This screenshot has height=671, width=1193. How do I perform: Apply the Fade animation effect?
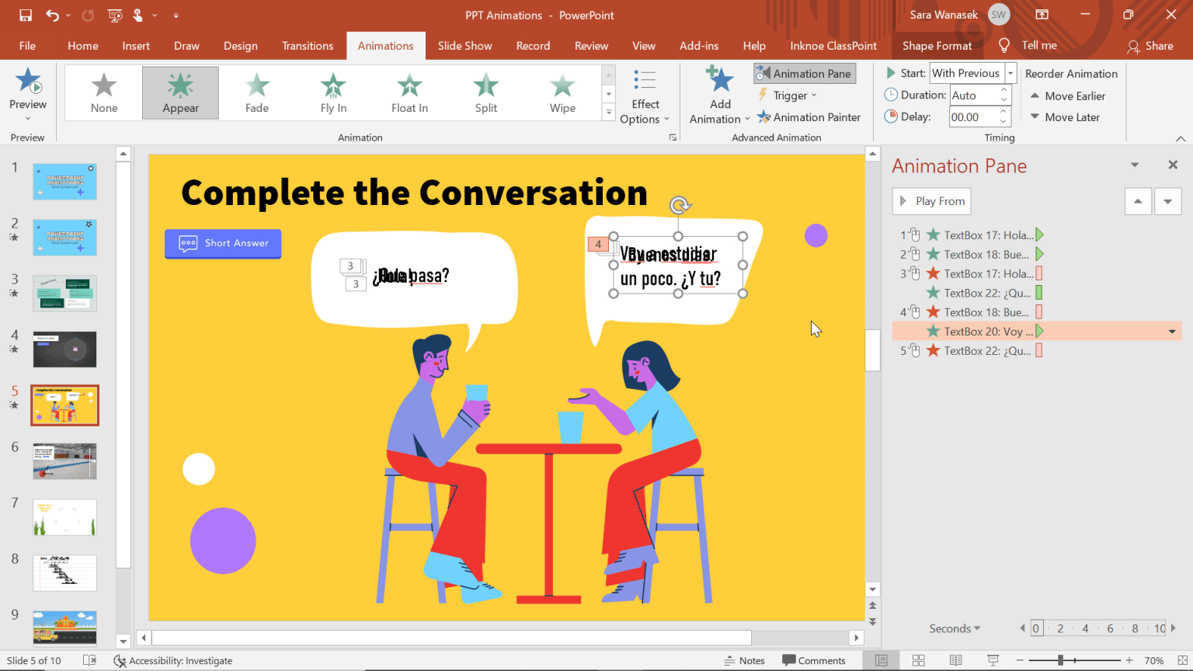tap(256, 92)
